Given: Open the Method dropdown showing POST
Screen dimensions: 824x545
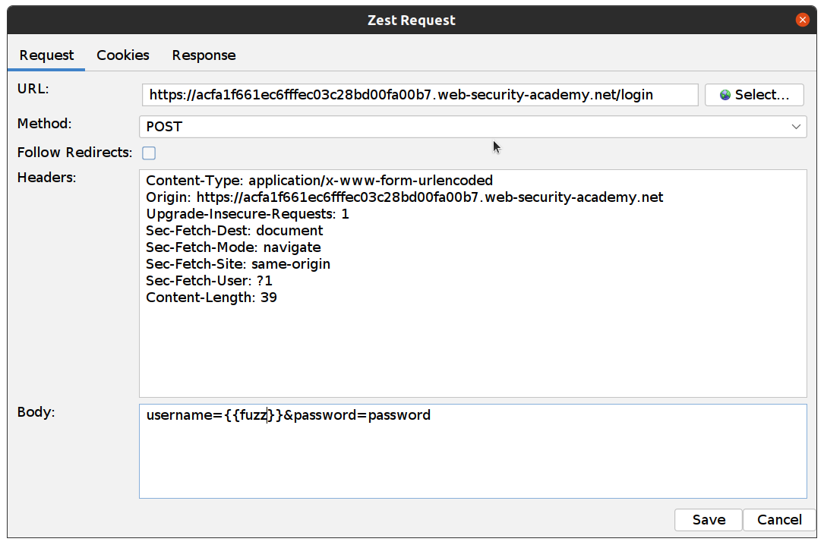Looking at the screenshot, I should [471, 127].
